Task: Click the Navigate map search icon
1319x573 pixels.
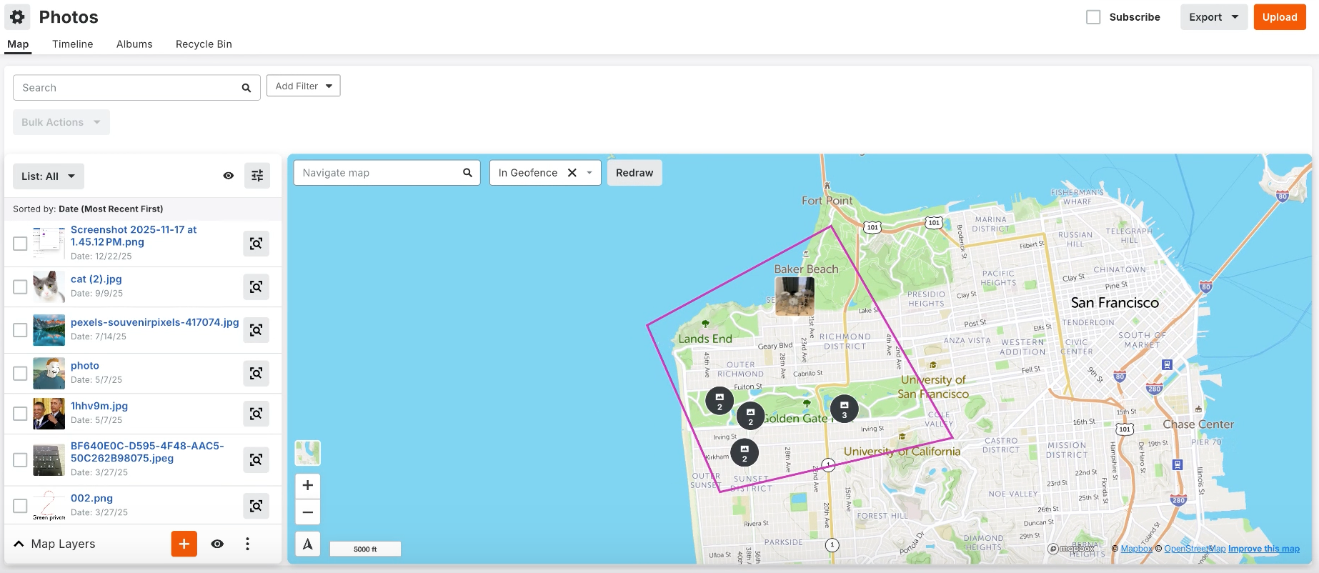Action: (x=468, y=173)
